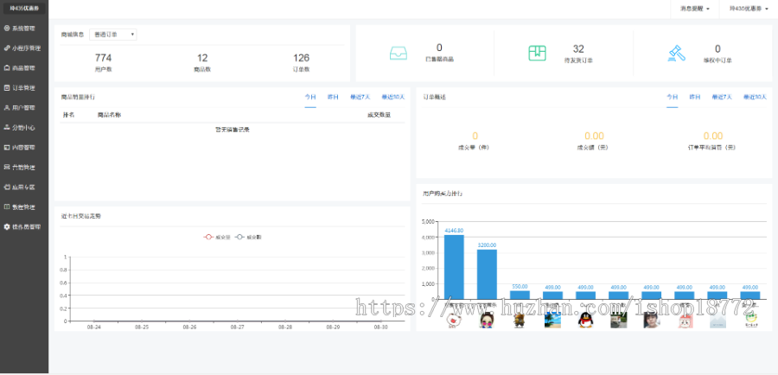Viewport: 778px width, 375px height.
Task: Open 分销中心 via its hierarchy icon
Action: 6,128
